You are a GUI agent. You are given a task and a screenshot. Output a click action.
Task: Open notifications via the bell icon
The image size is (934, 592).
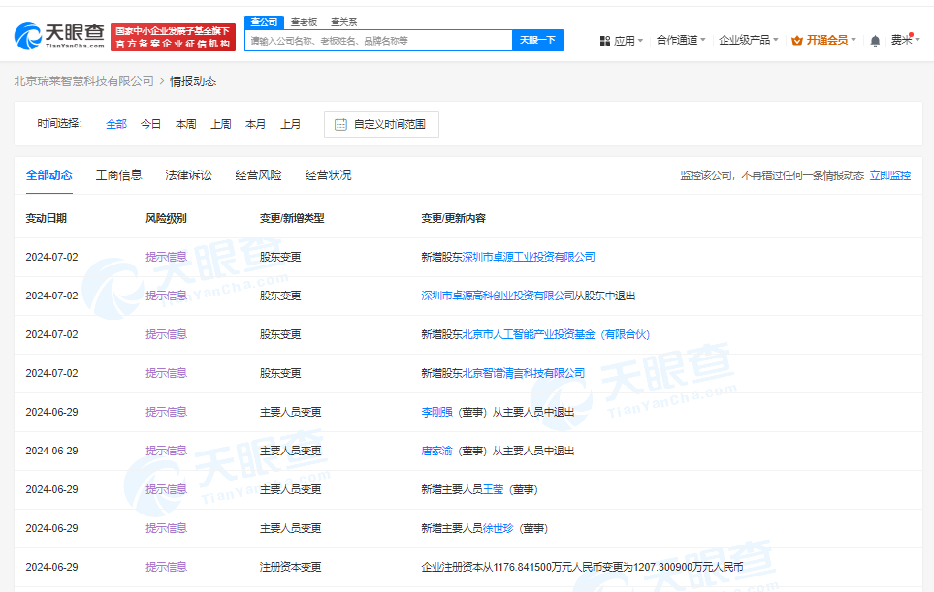click(x=874, y=39)
